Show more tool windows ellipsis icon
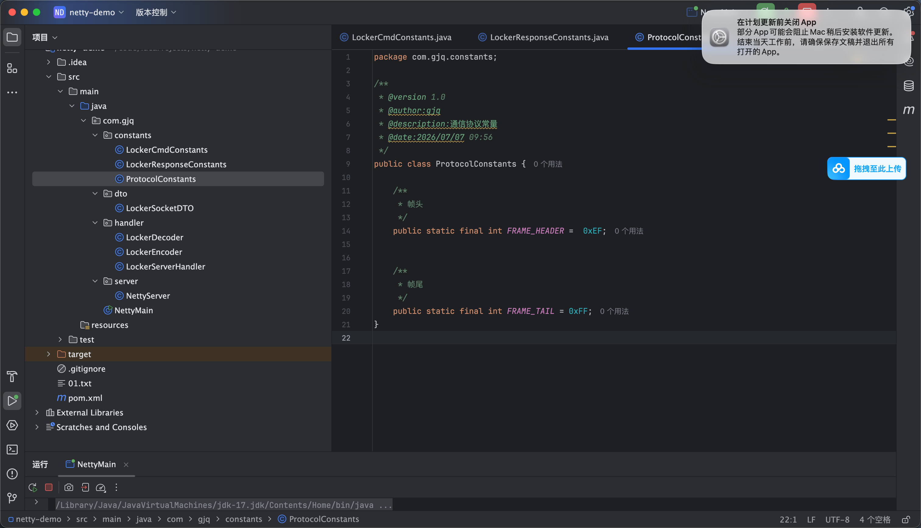Screen dimensions: 921x528 click(12, 92)
